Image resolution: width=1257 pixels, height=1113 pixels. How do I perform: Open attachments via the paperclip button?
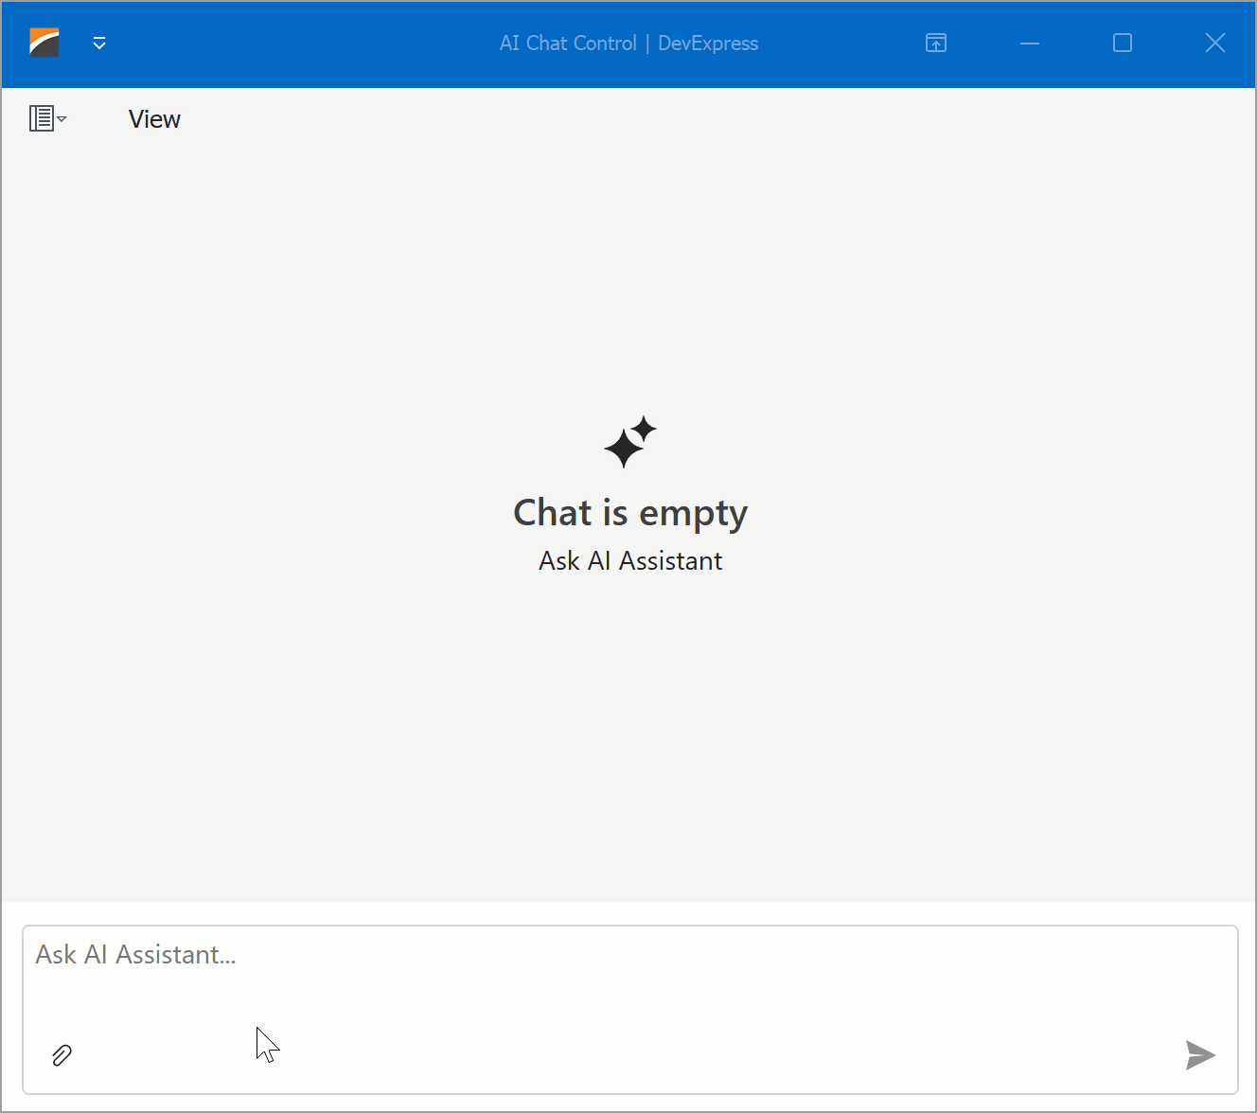click(62, 1055)
